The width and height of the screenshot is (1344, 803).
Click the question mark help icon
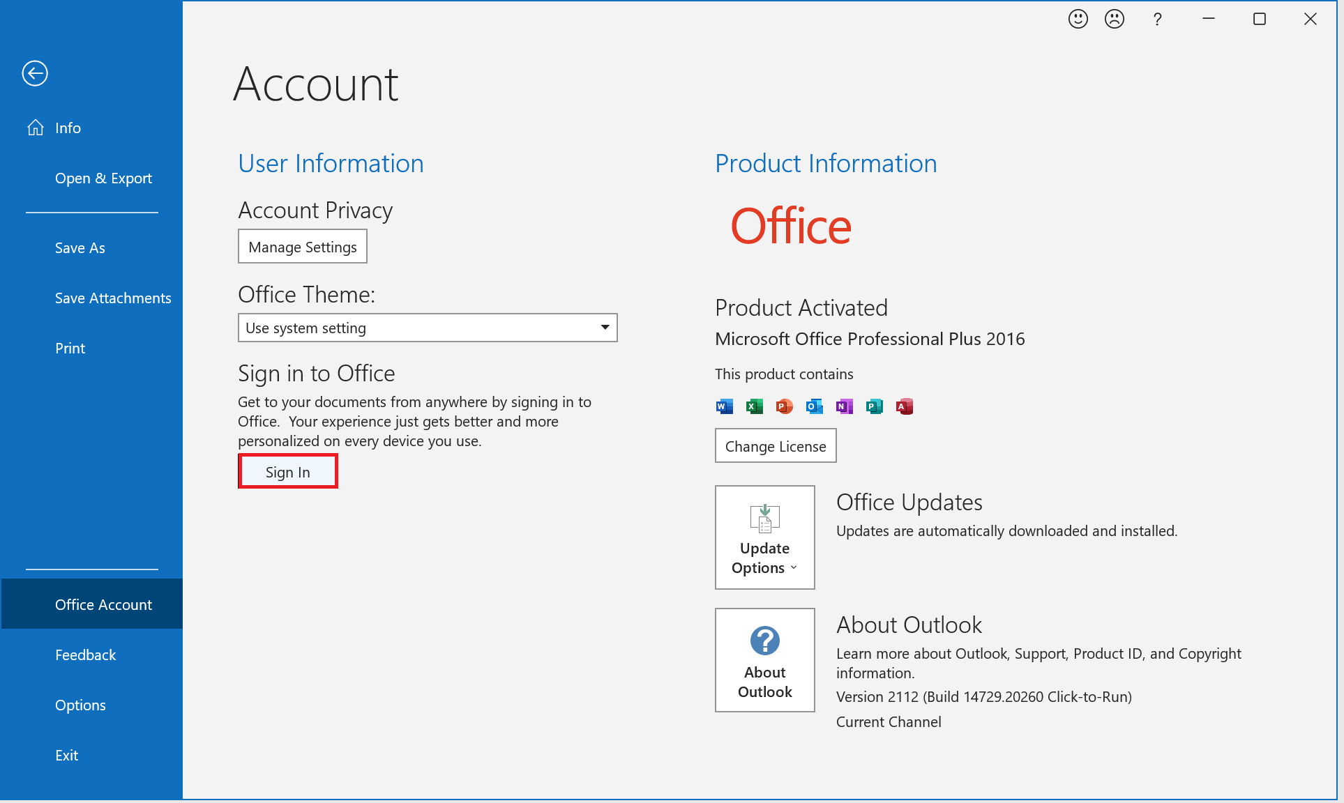pos(1157,19)
